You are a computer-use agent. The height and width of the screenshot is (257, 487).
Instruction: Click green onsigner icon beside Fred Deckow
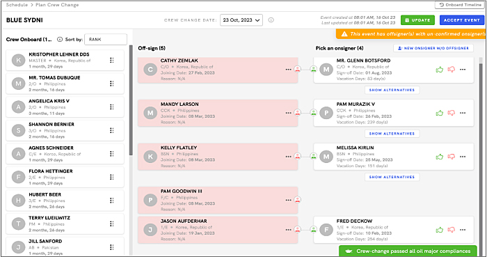[313, 229]
